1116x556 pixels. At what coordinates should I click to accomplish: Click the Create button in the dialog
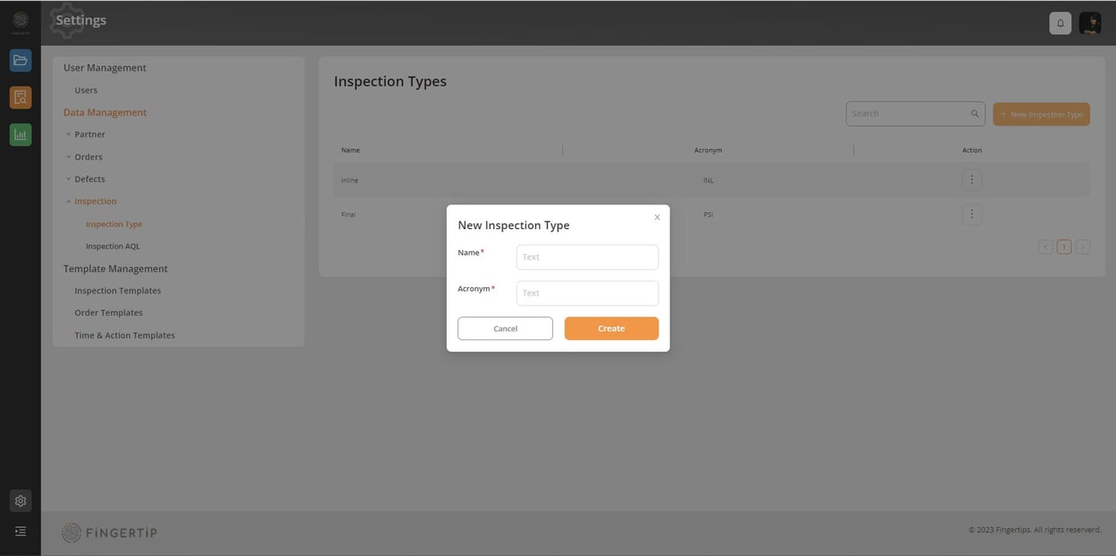pos(610,328)
